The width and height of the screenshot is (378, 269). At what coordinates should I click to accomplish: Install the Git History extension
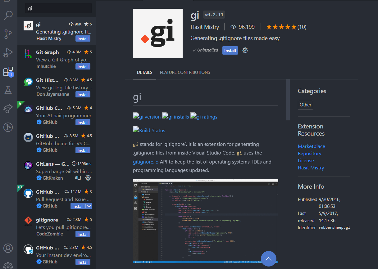point(83,95)
